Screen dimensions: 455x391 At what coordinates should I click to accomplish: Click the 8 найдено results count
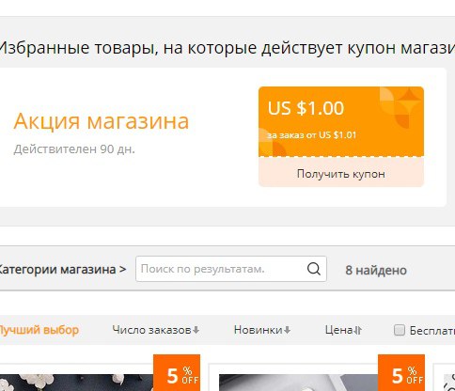[x=376, y=270]
